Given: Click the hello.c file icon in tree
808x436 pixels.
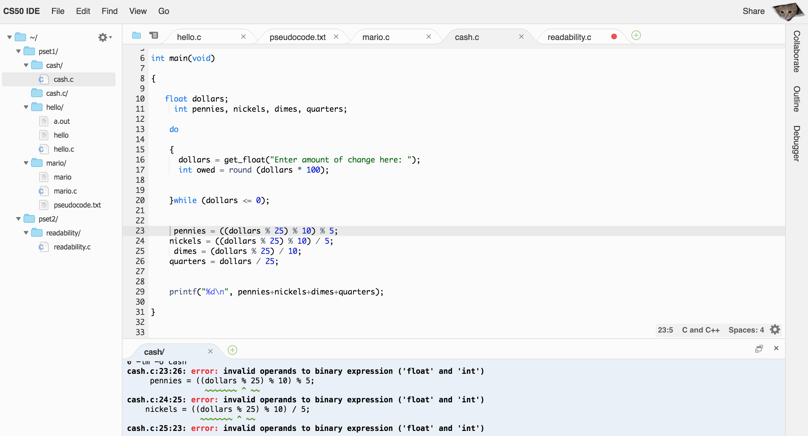Looking at the screenshot, I should point(43,149).
